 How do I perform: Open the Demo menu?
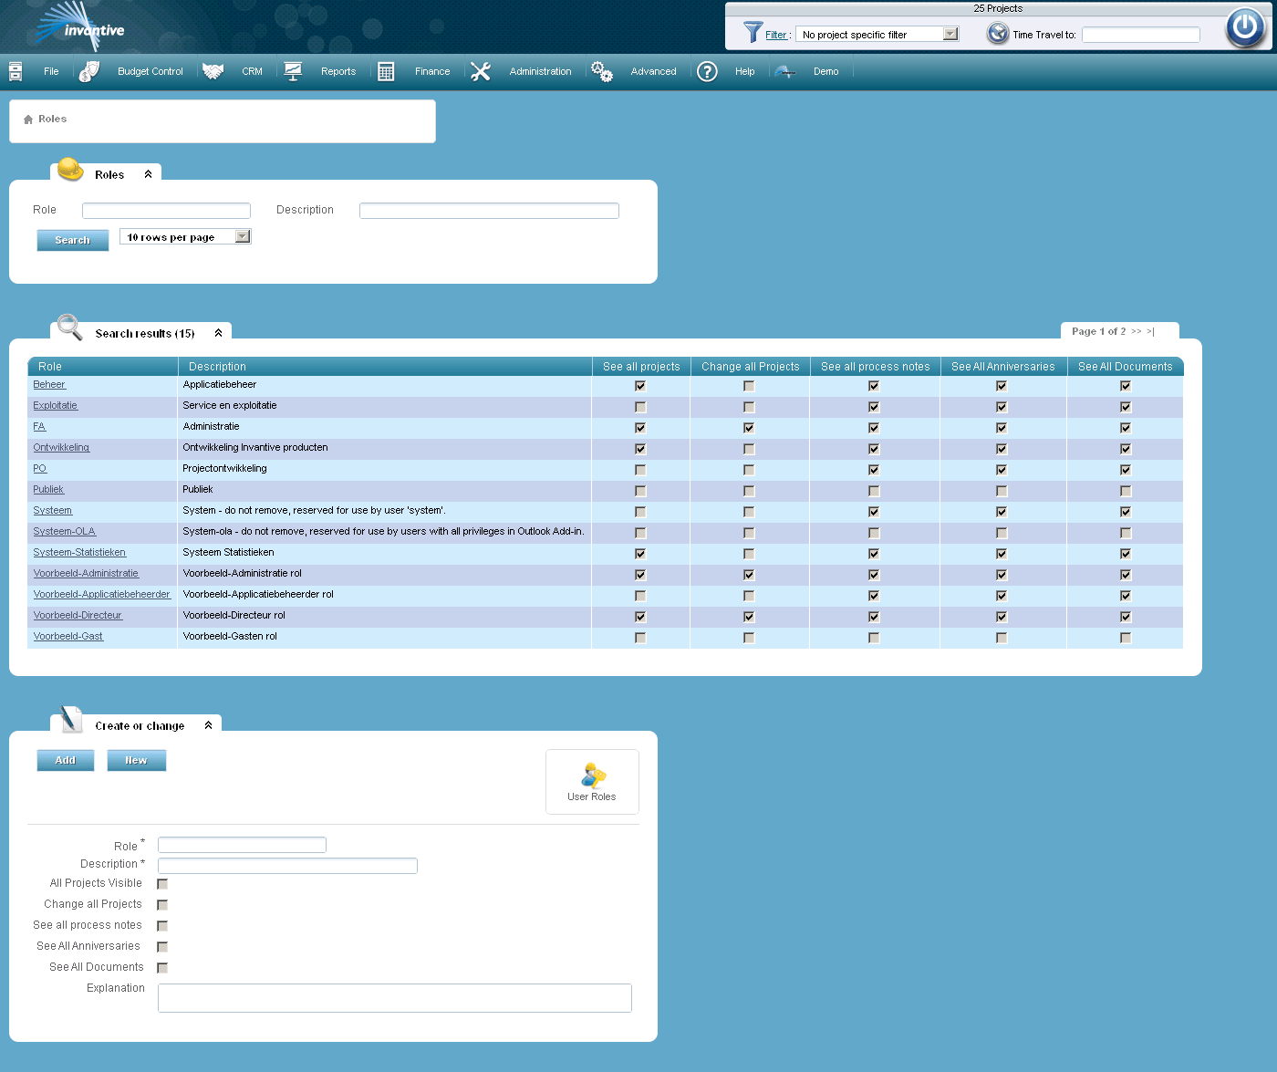pyautogui.click(x=825, y=71)
